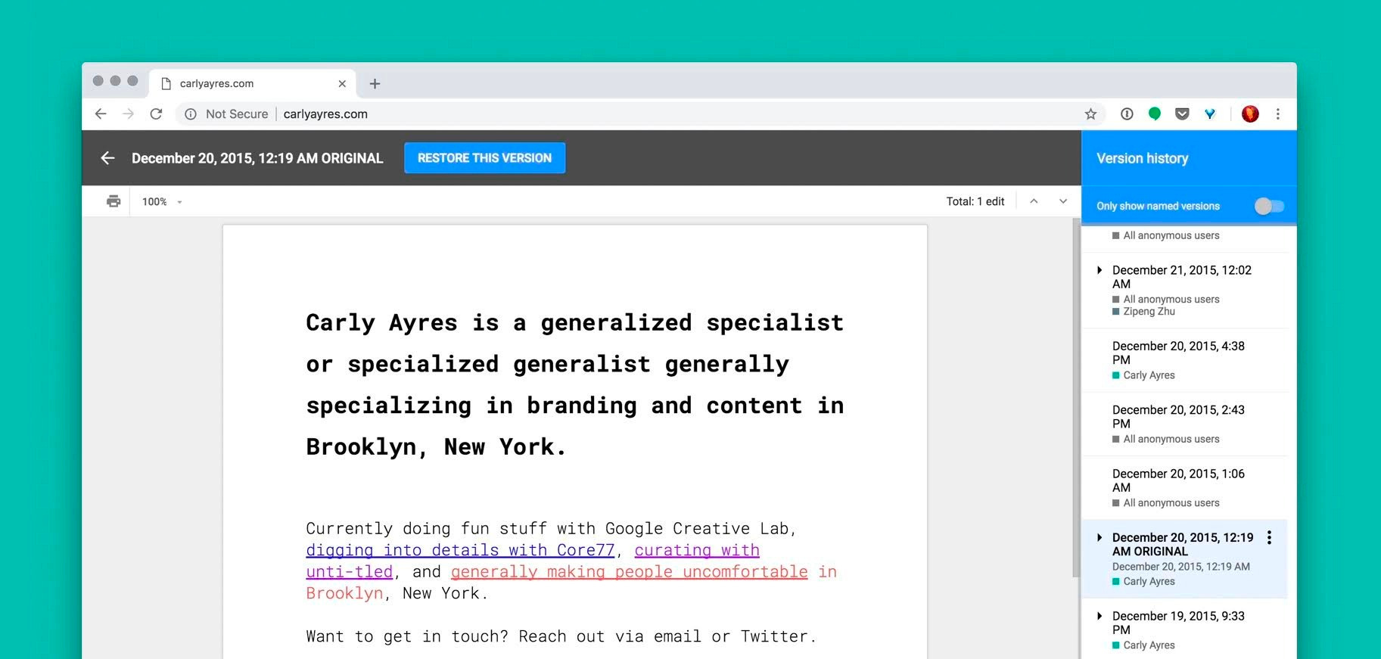Open digging into details with Core77 link

click(x=460, y=550)
